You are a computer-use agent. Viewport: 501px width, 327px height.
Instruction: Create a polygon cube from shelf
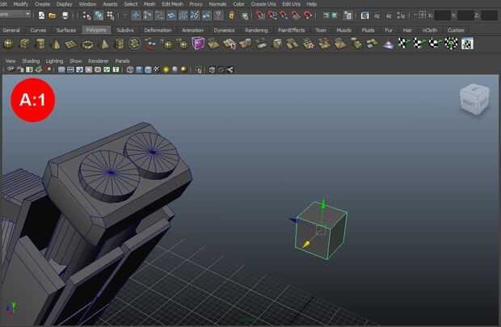click(x=24, y=44)
